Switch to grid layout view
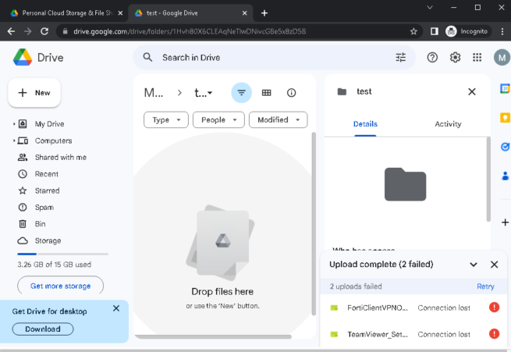This screenshot has height=352, width=511. click(266, 93)
